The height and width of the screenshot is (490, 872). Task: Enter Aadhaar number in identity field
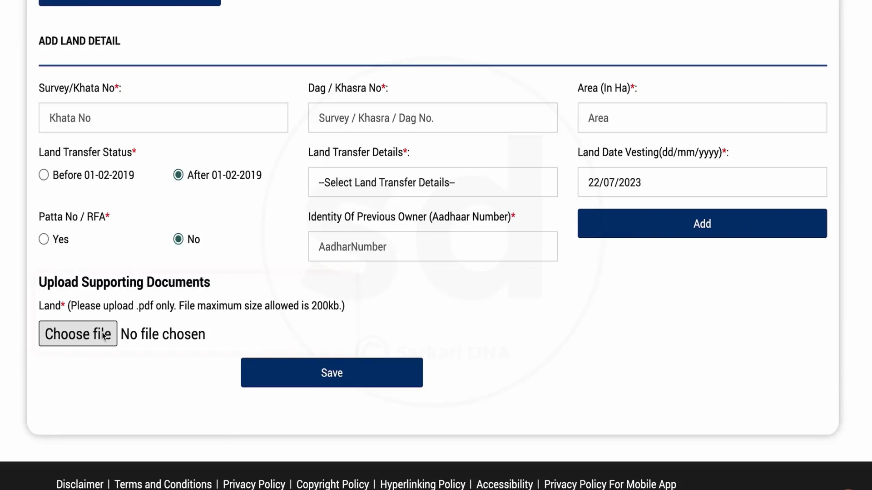432,246
